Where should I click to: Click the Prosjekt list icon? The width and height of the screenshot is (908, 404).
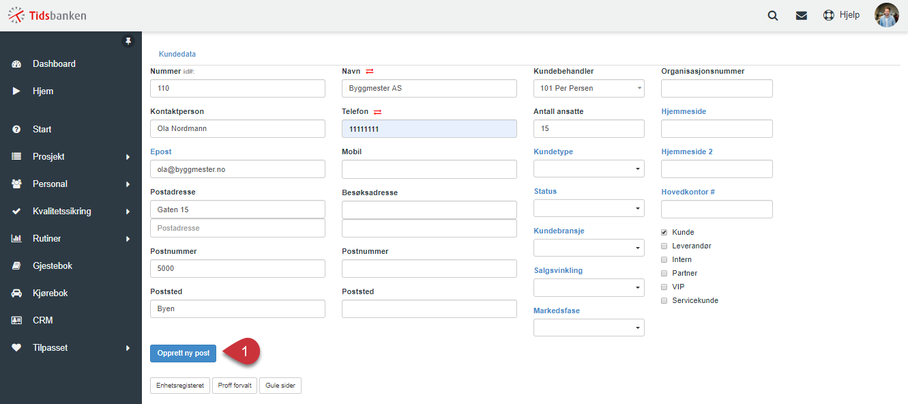click(17, 157)
